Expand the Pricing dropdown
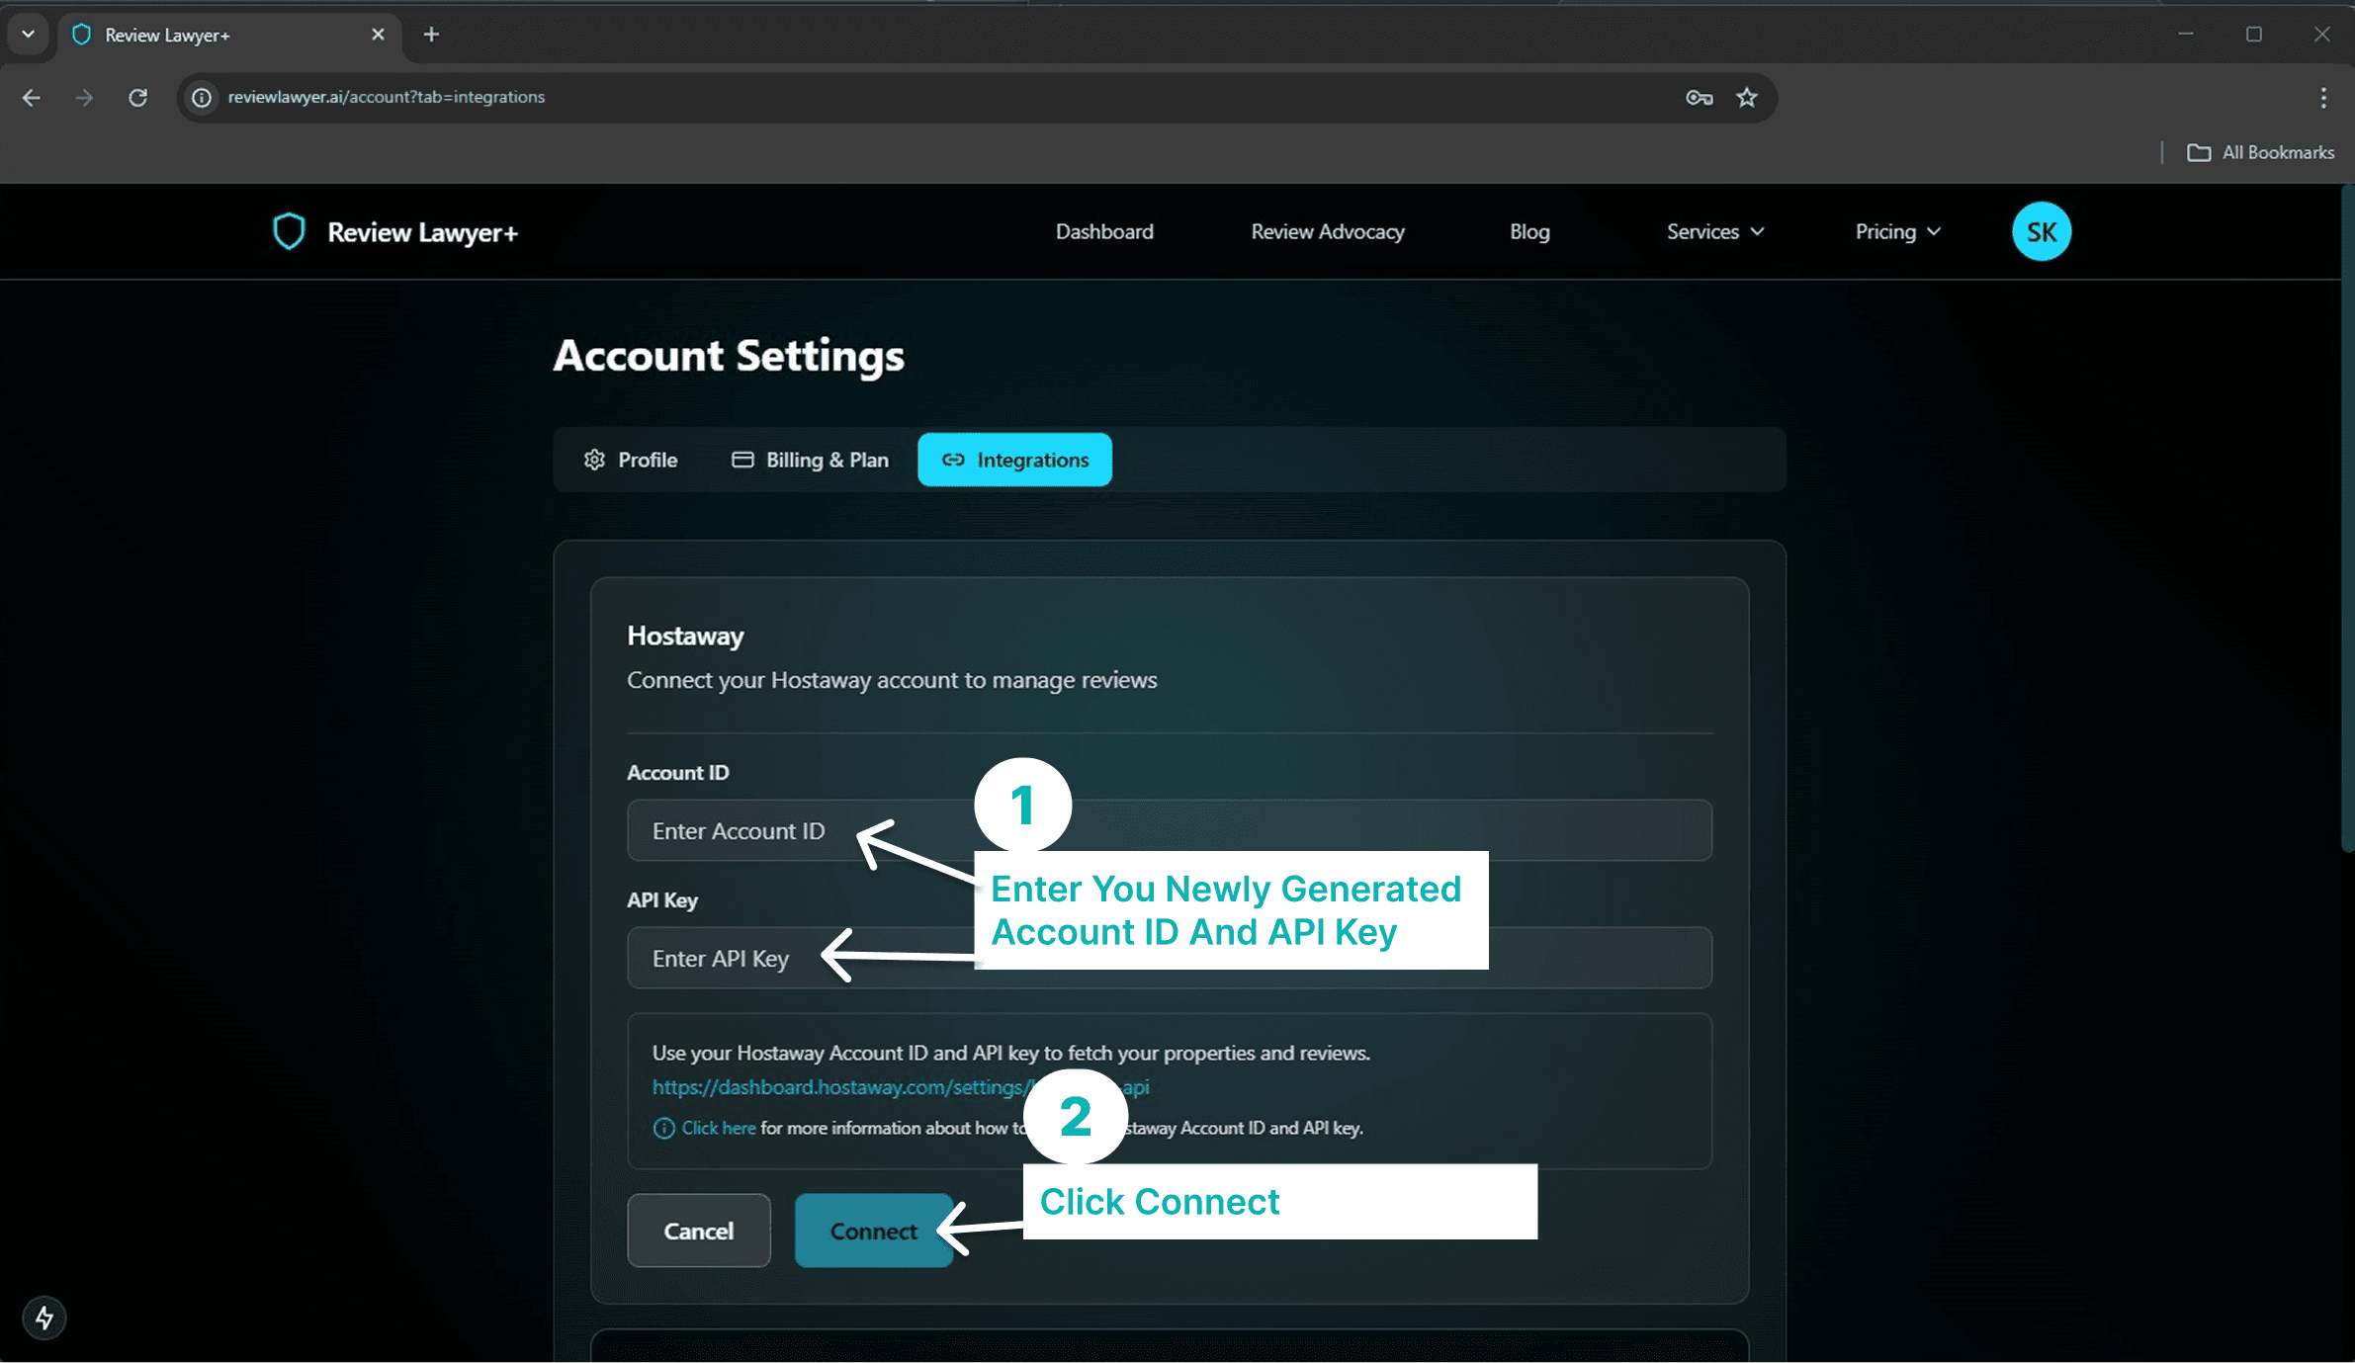The height and width of the screenshot is (1363, 2355). tap(1898, 231)
